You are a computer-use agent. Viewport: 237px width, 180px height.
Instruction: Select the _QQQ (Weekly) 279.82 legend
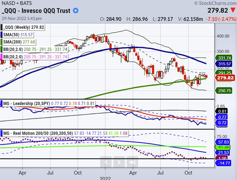click(x=23, y=27)
